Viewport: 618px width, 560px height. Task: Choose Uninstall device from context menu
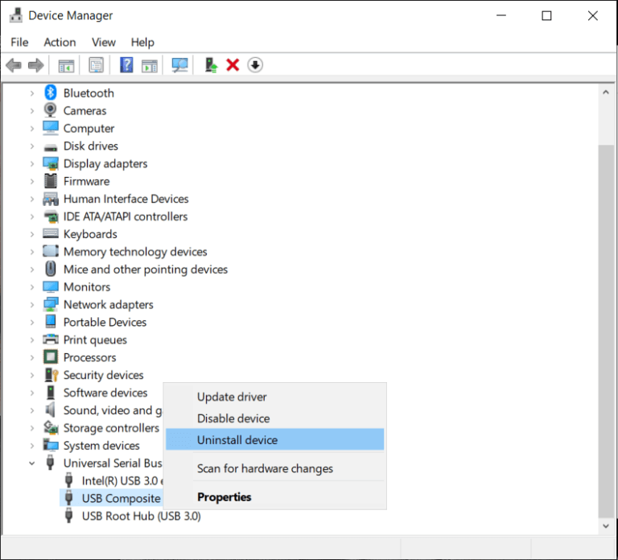click(237, 440)
